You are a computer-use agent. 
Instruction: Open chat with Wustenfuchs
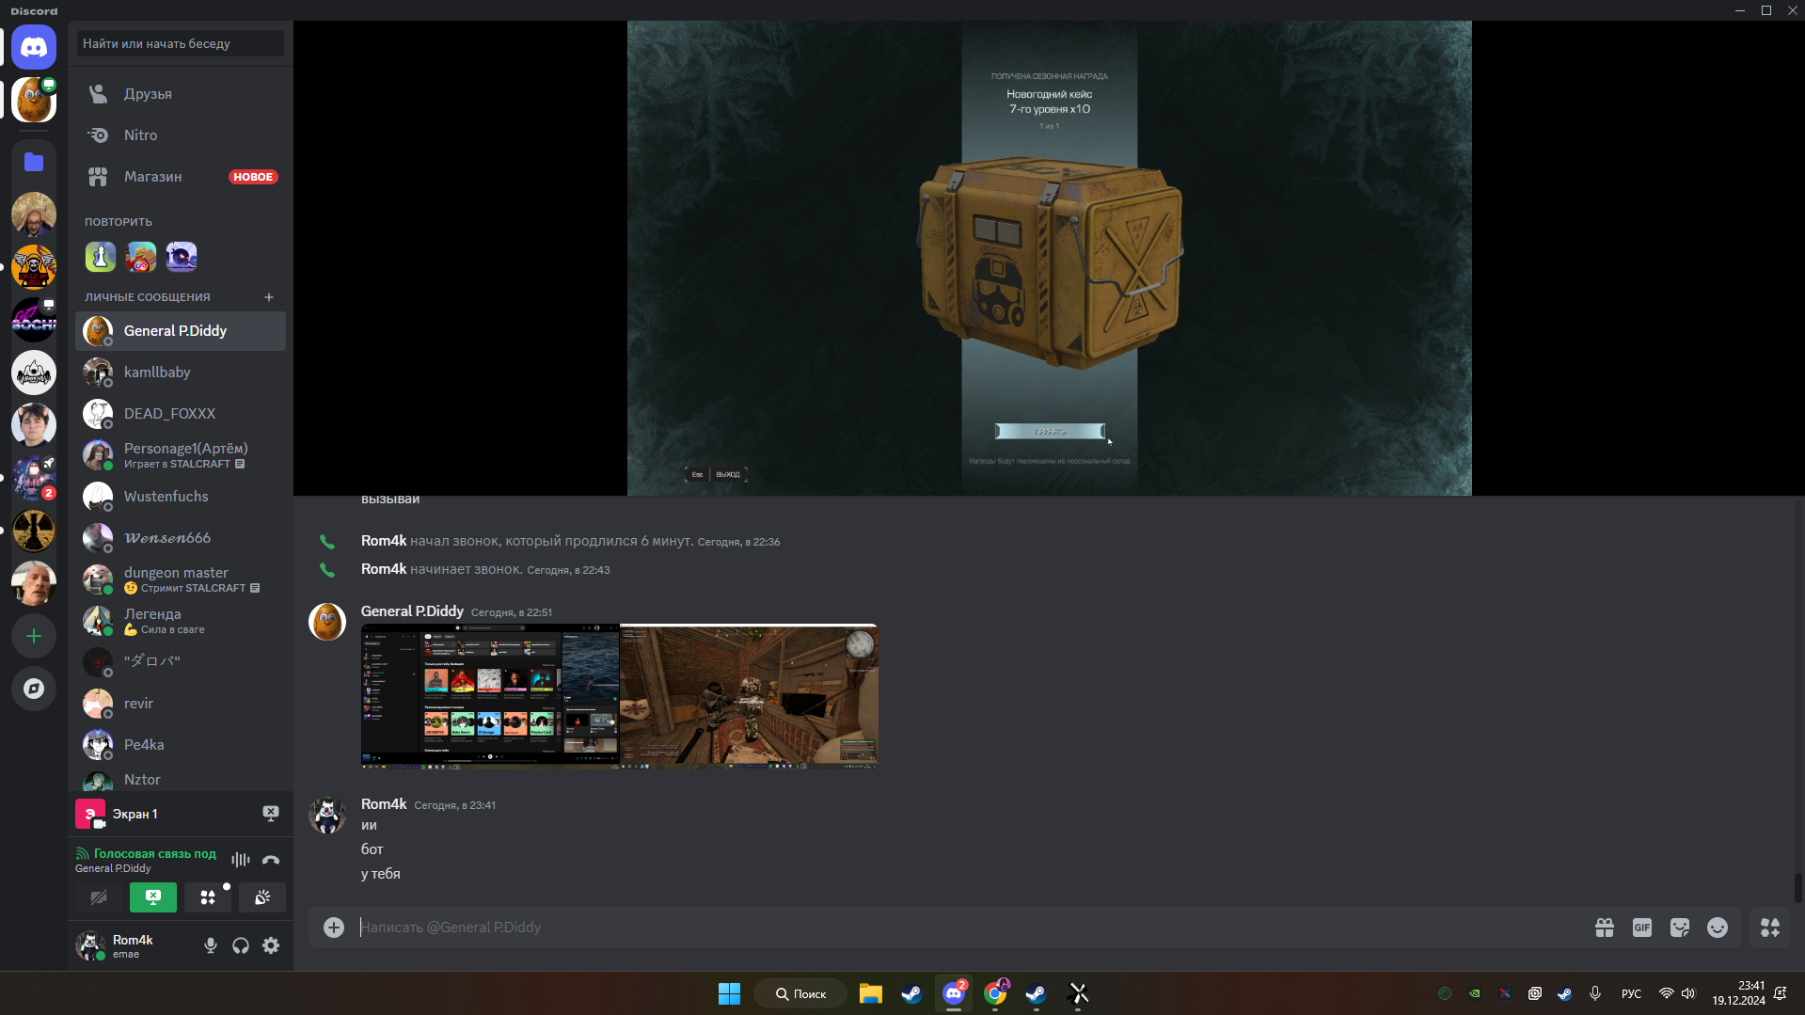pos(181,497)
